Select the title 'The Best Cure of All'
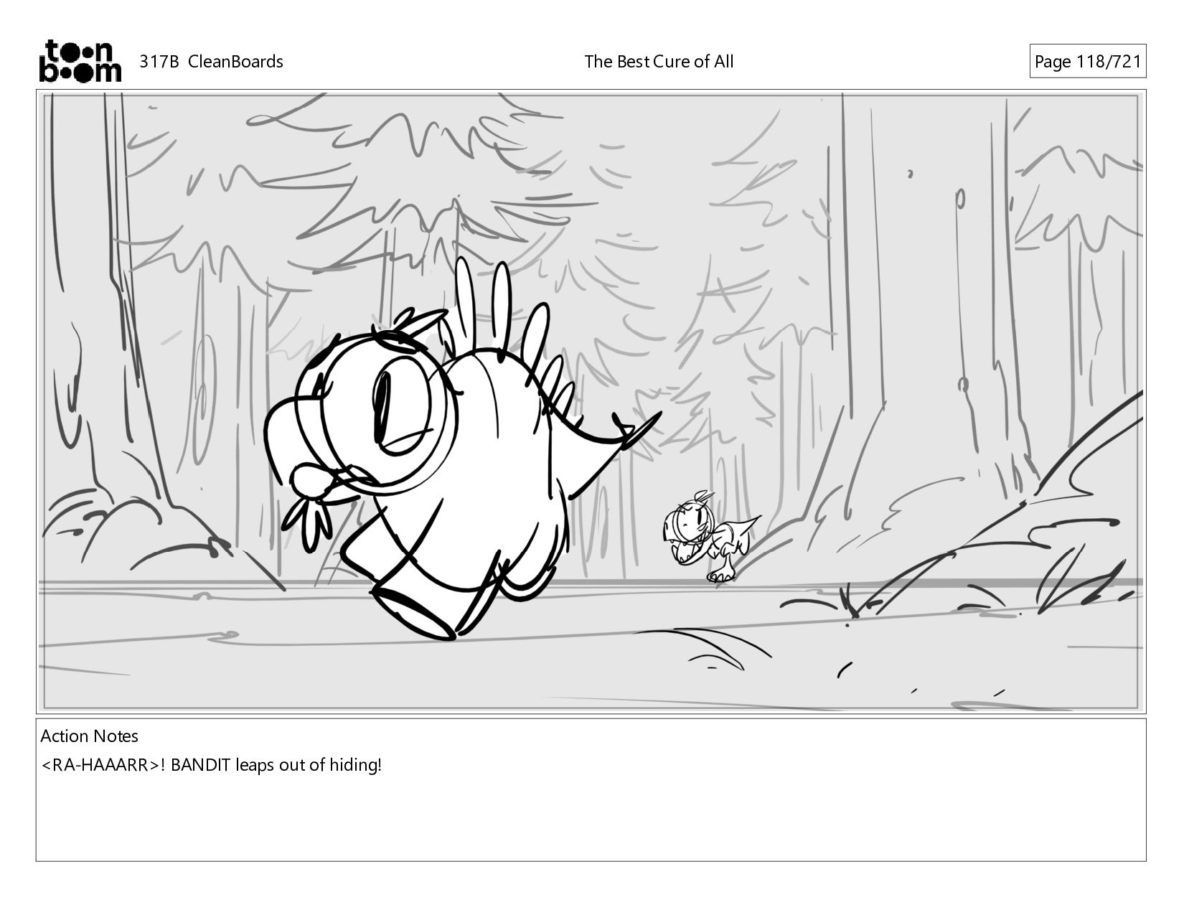The image size is (1184, 915). pos(659,62)
